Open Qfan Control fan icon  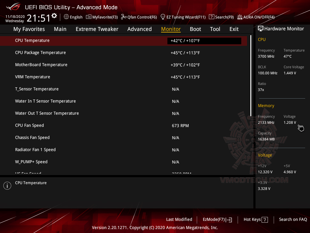point(124,17)
